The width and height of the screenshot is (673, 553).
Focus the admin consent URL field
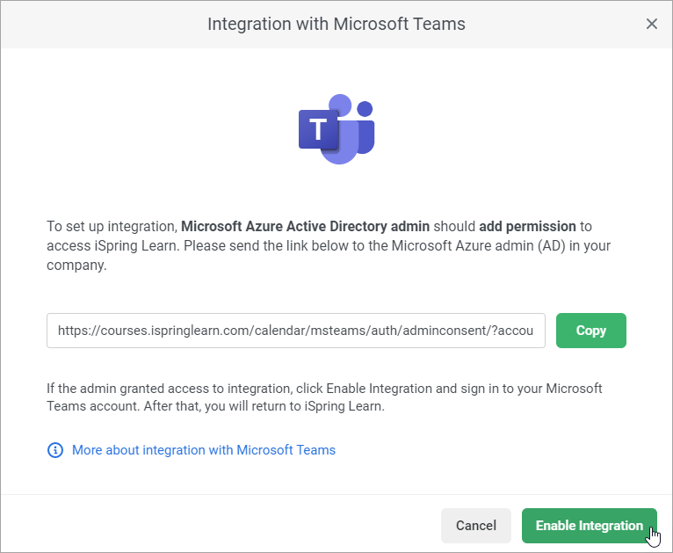point(296,331)
